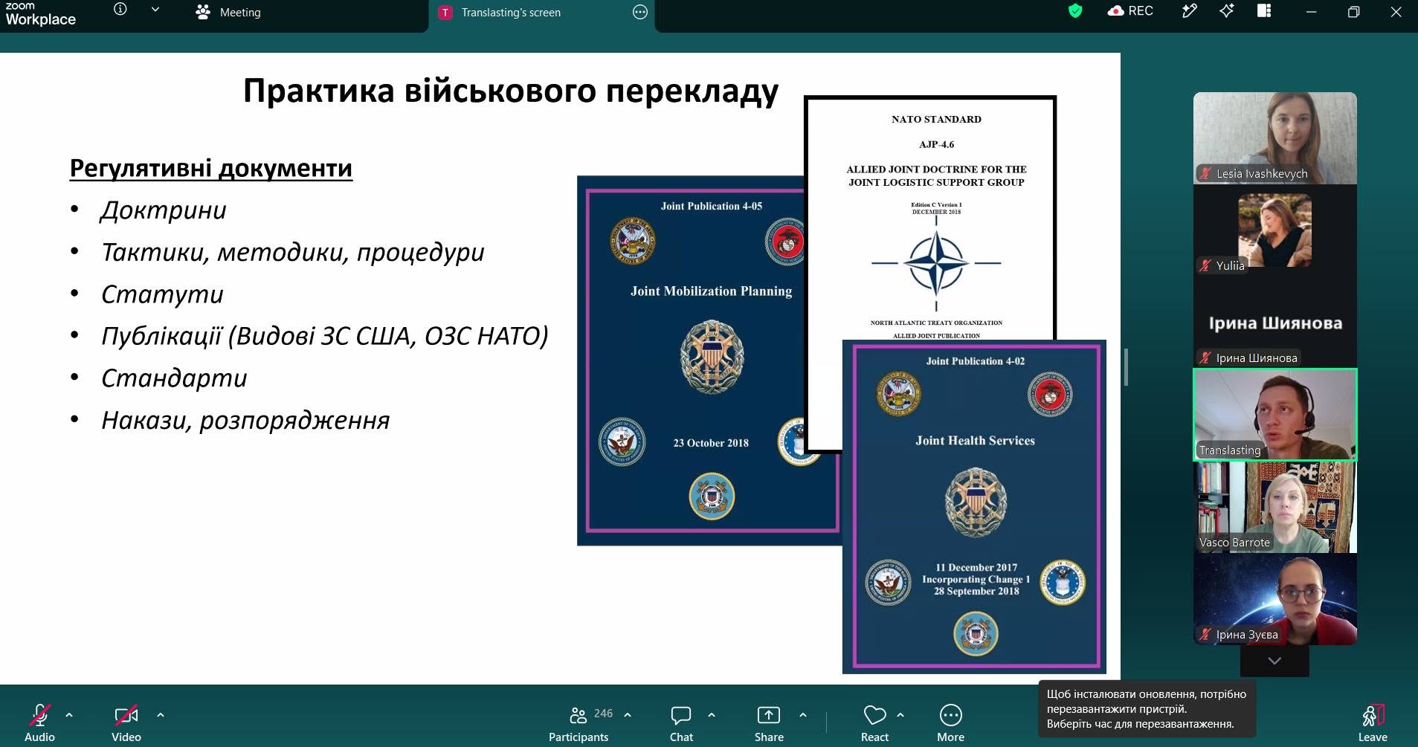The height and width of the screenshot is (747, 1418).
Task: Open the Chat panel
Action: point(681,722)
